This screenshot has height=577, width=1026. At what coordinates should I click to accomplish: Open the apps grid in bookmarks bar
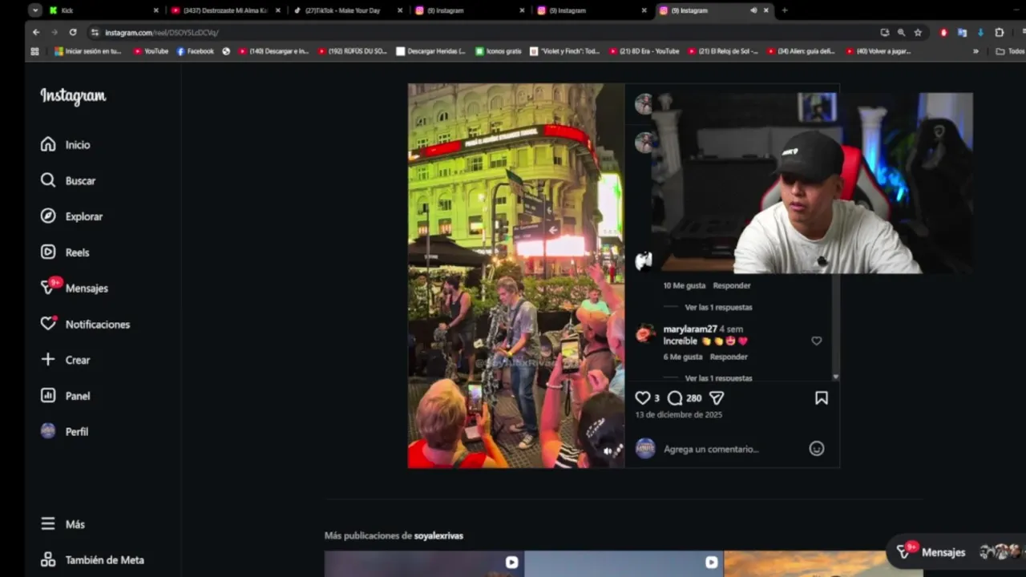[34, 51]
